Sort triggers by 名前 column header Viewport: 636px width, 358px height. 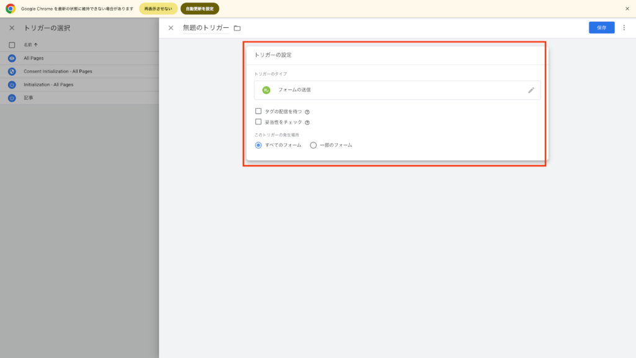click(x=30, y=45)
